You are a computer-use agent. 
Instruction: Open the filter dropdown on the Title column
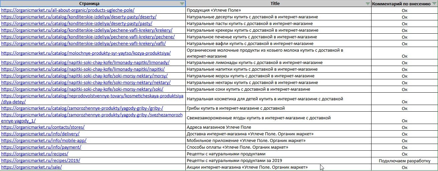pos(368,4)
